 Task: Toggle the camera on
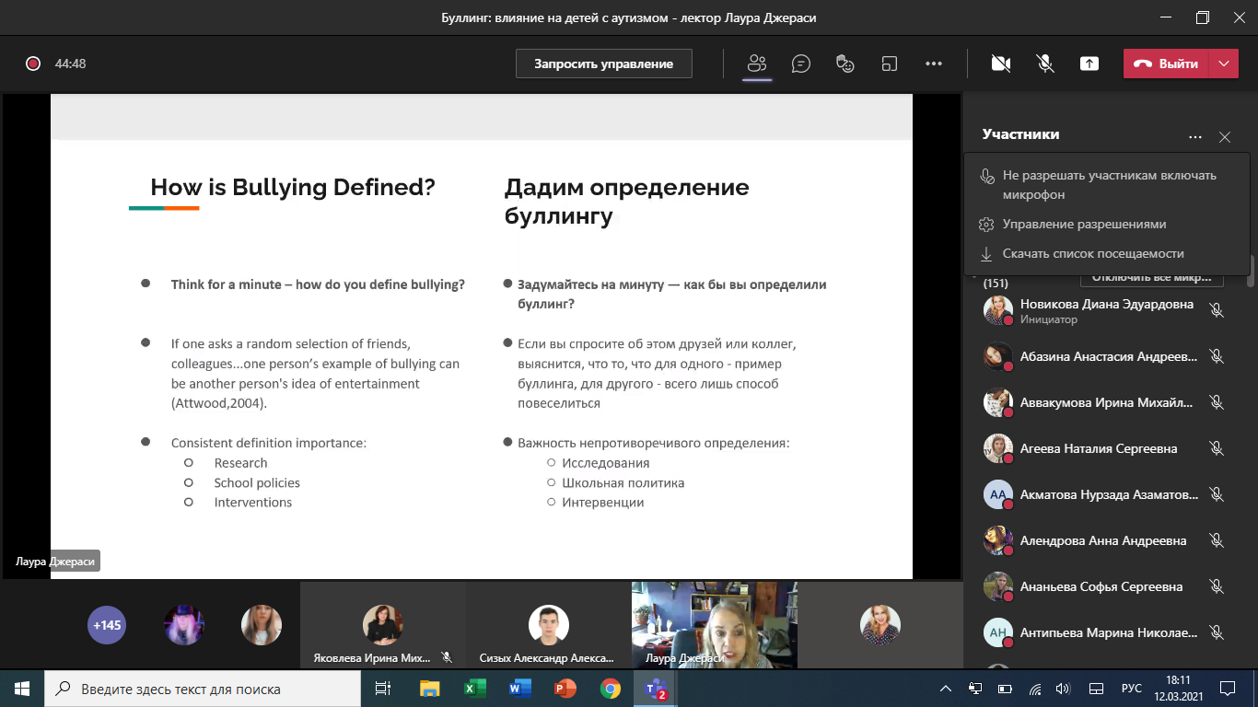(1000, 64)
